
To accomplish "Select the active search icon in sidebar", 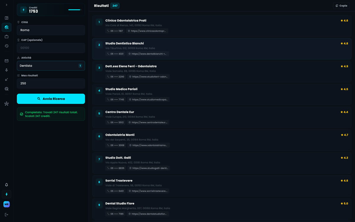I will point(7,27).
